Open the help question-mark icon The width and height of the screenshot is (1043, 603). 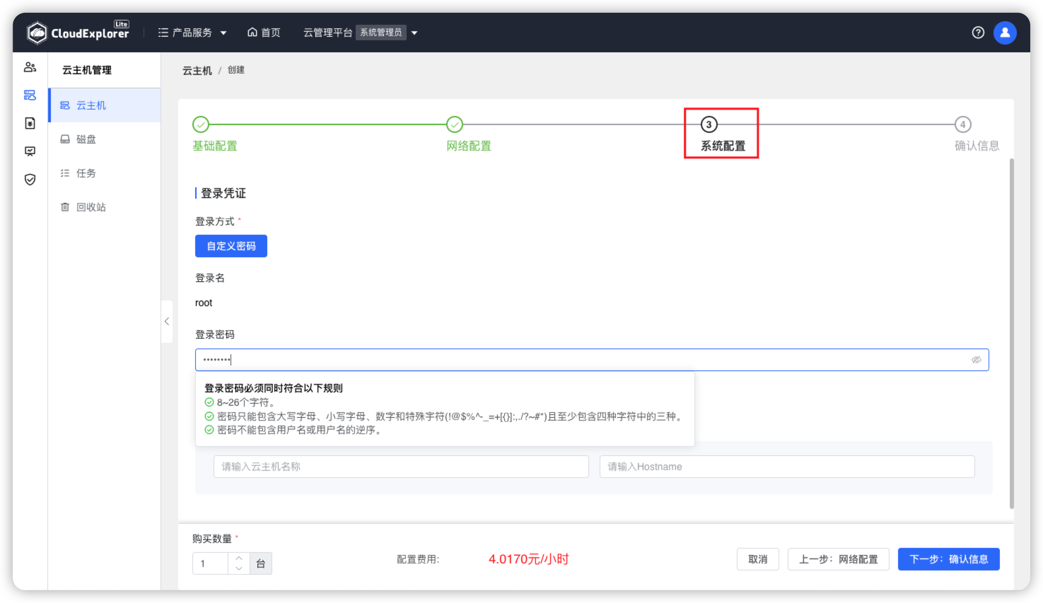978,32
